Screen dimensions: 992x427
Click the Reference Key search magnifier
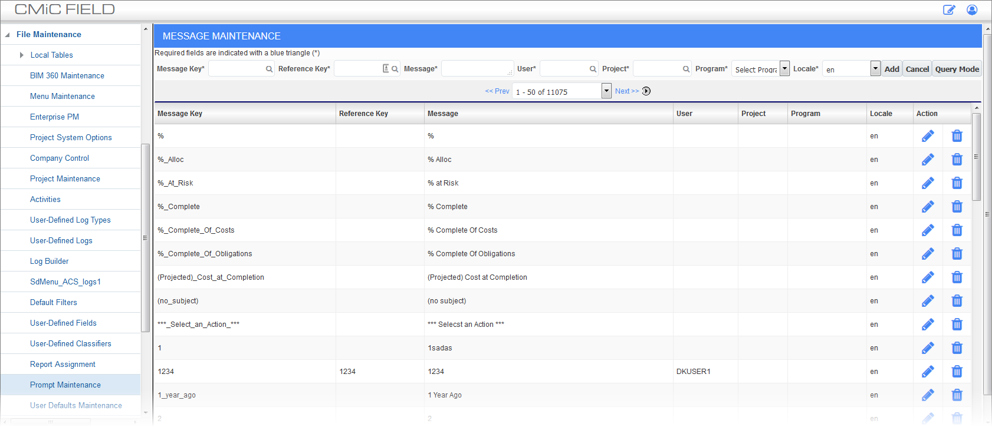[x=395, y=69]
